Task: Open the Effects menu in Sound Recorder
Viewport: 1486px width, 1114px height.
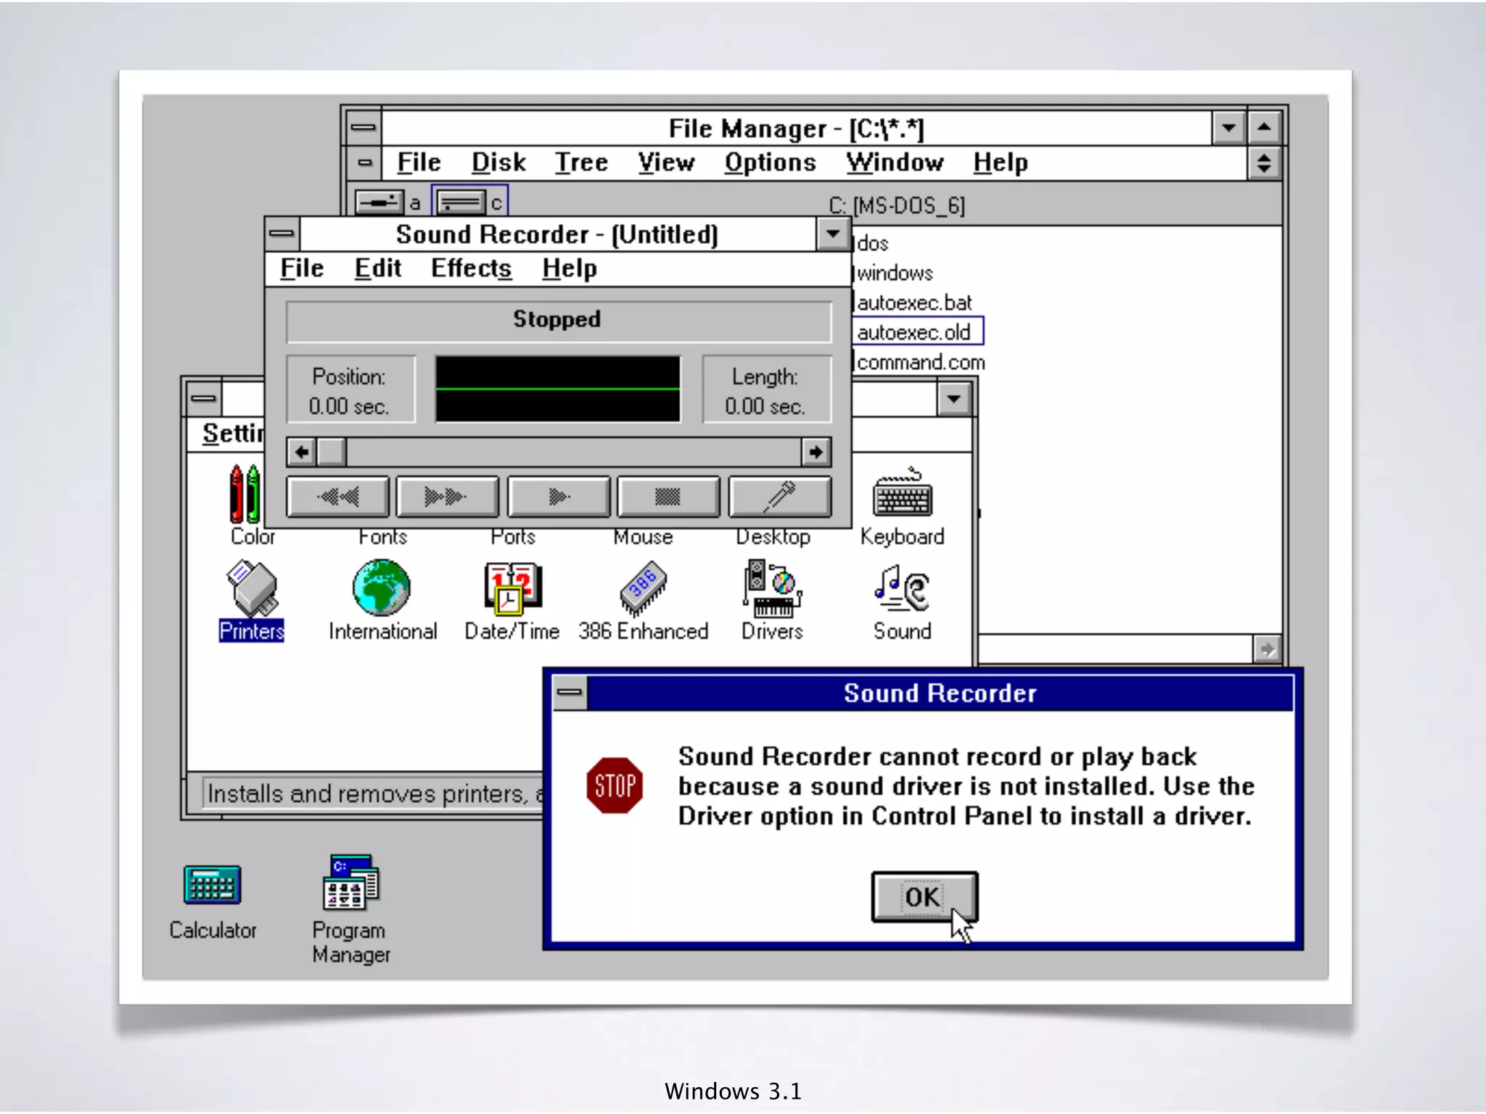Action: [x=471, y=268]
